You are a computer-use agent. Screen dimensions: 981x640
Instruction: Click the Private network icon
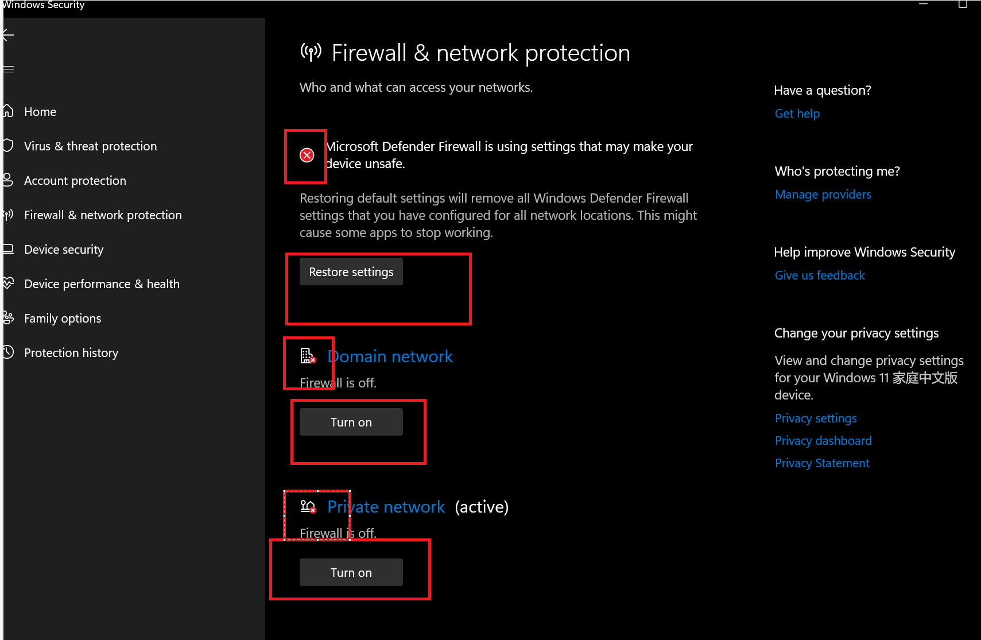pos(308,507)
